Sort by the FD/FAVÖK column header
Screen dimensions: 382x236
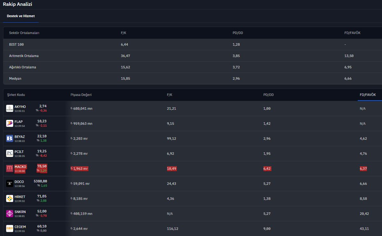(x=368, y=95)
